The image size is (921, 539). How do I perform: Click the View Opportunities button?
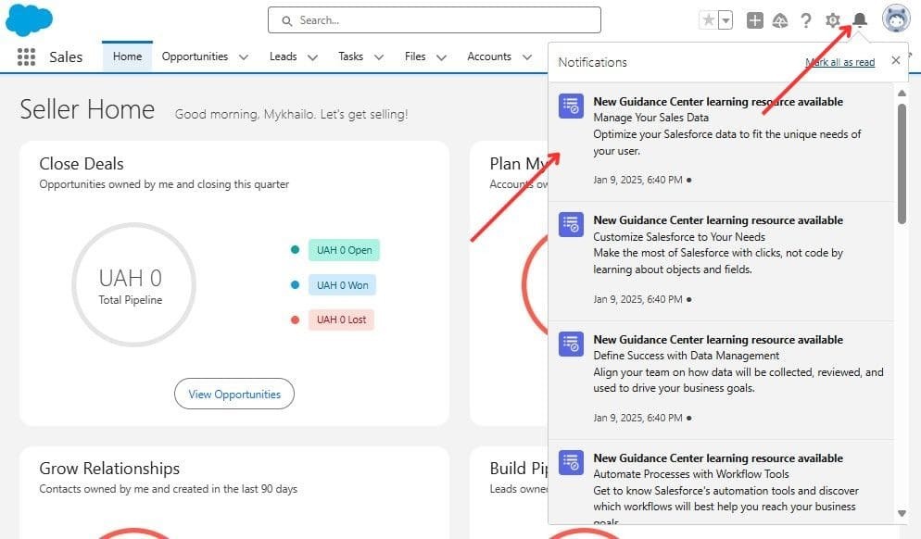(234, 394)
